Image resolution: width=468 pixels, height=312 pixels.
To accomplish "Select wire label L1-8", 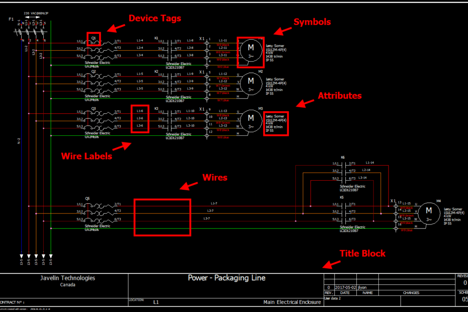I will 190,40.
